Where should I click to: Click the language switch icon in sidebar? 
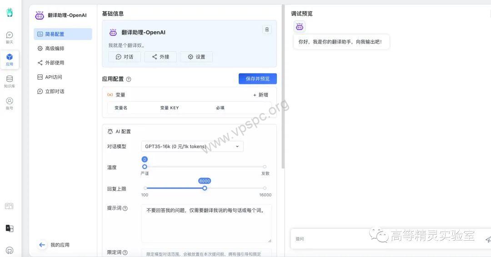point(10,228)
